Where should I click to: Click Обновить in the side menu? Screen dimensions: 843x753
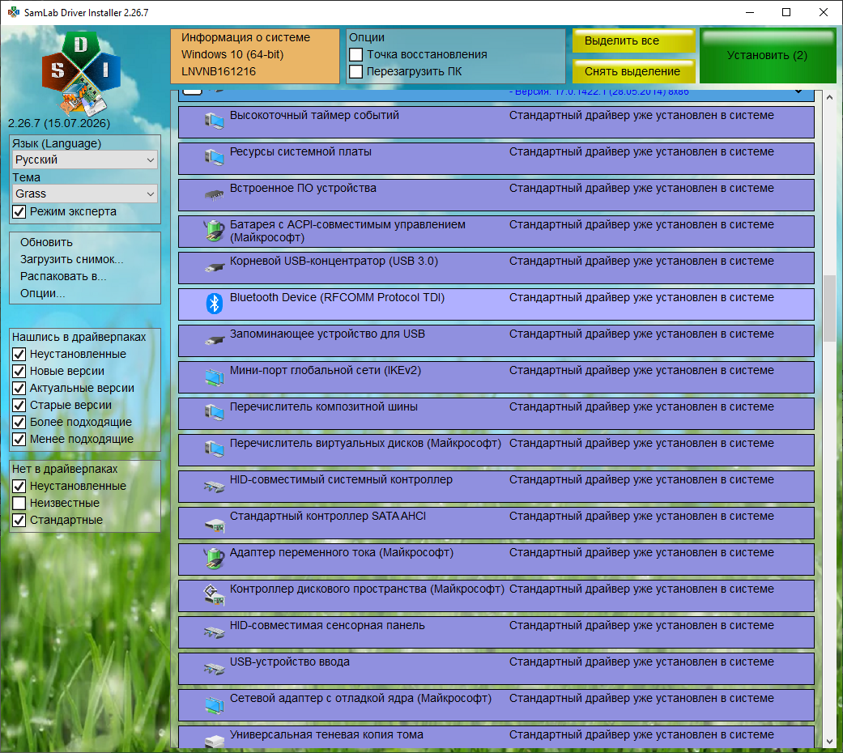46,242
